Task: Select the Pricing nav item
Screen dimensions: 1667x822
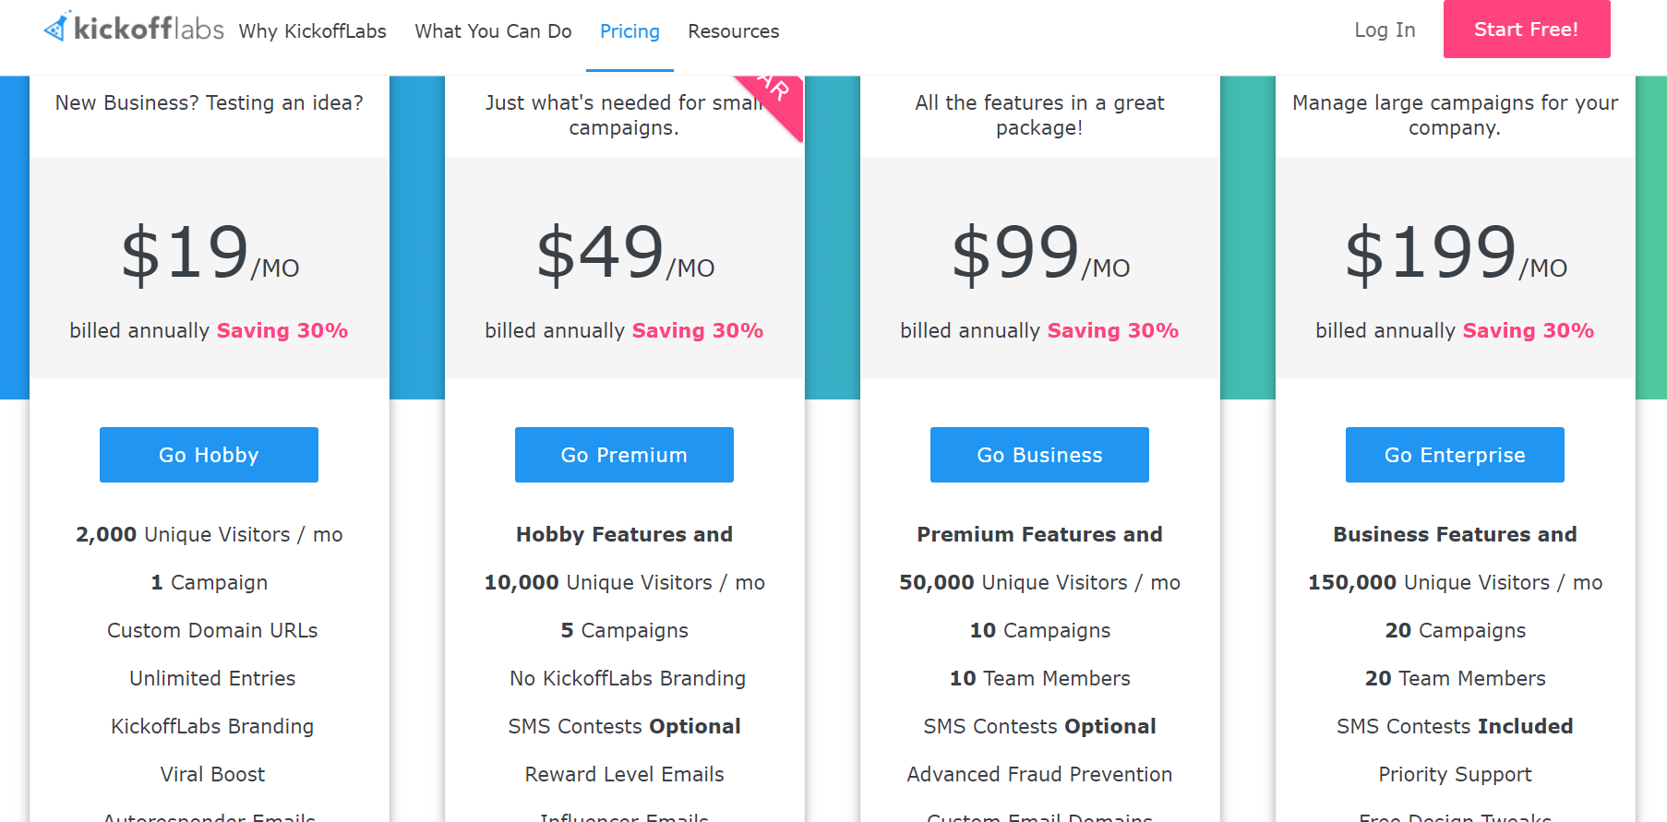Action: (x=630, y=31)
